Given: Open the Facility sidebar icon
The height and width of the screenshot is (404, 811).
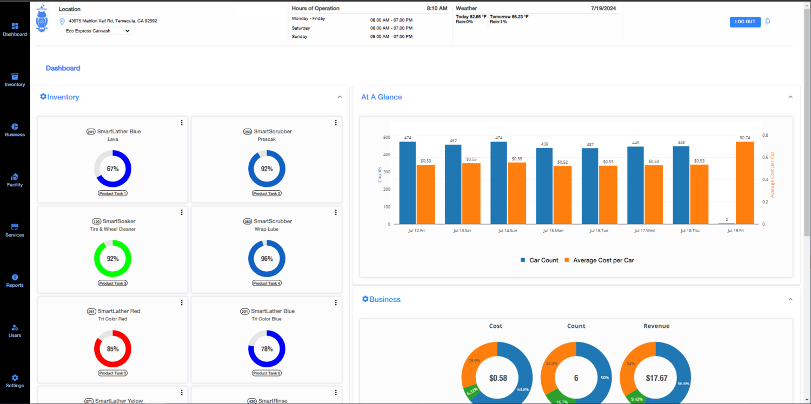Looking at the screenshot, I should (15, 177).
